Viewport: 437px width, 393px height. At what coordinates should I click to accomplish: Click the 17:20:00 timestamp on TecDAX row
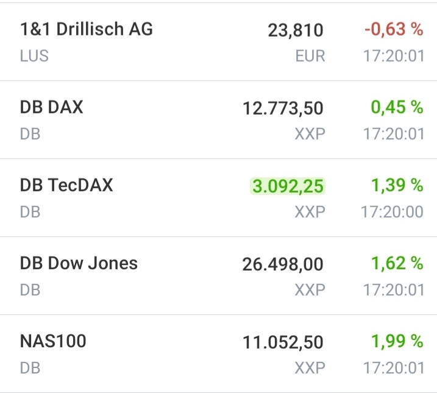pos(394,212)
